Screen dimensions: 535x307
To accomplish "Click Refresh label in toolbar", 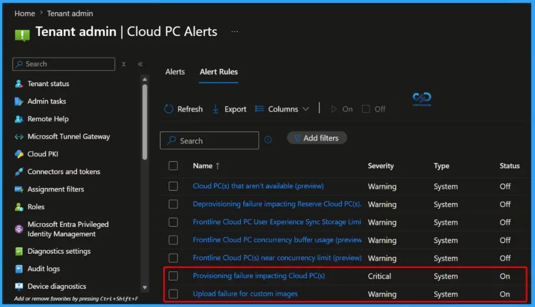I will point(190,109).
